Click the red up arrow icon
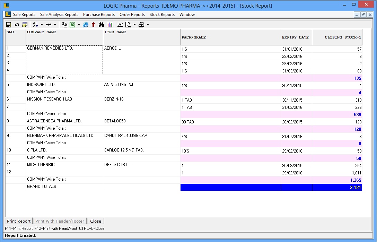377x242 pixels. (93, 25)
